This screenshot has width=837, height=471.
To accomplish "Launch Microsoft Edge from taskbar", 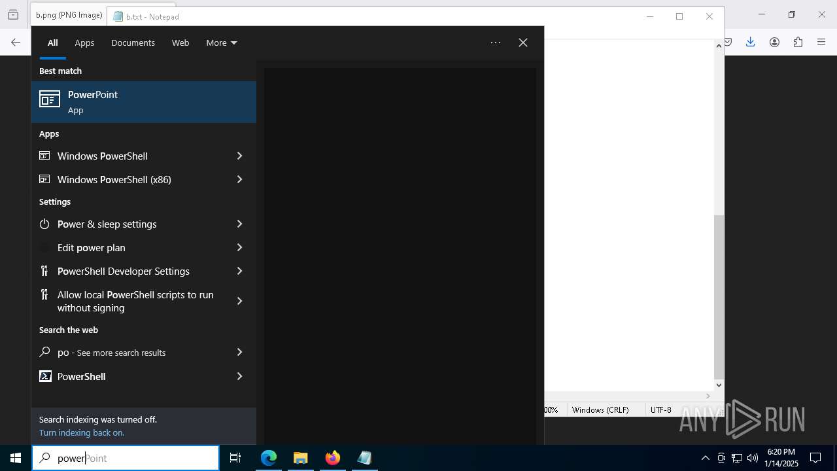I will coord(269,458).
